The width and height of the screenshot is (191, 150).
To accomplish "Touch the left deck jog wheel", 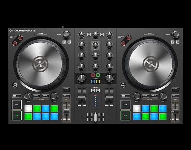I will (40, 64).
